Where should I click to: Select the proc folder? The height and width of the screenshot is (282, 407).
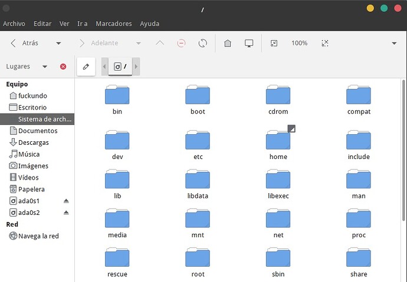[359, 223]
